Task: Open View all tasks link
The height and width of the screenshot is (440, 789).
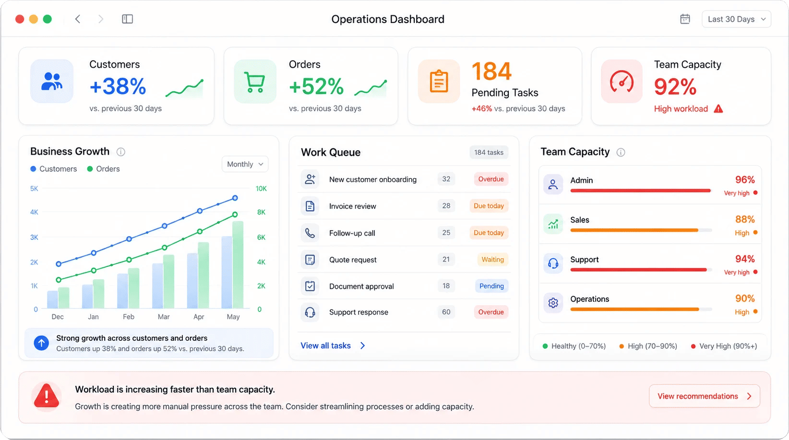Action: [x=326, y=345]
